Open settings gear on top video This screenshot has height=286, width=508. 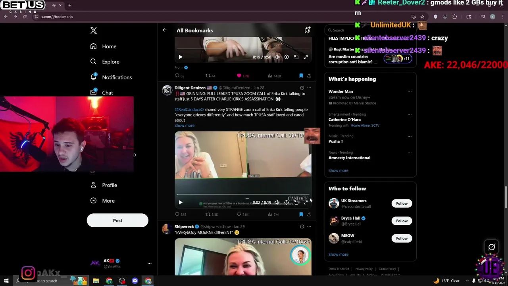[x=287, y=57]
